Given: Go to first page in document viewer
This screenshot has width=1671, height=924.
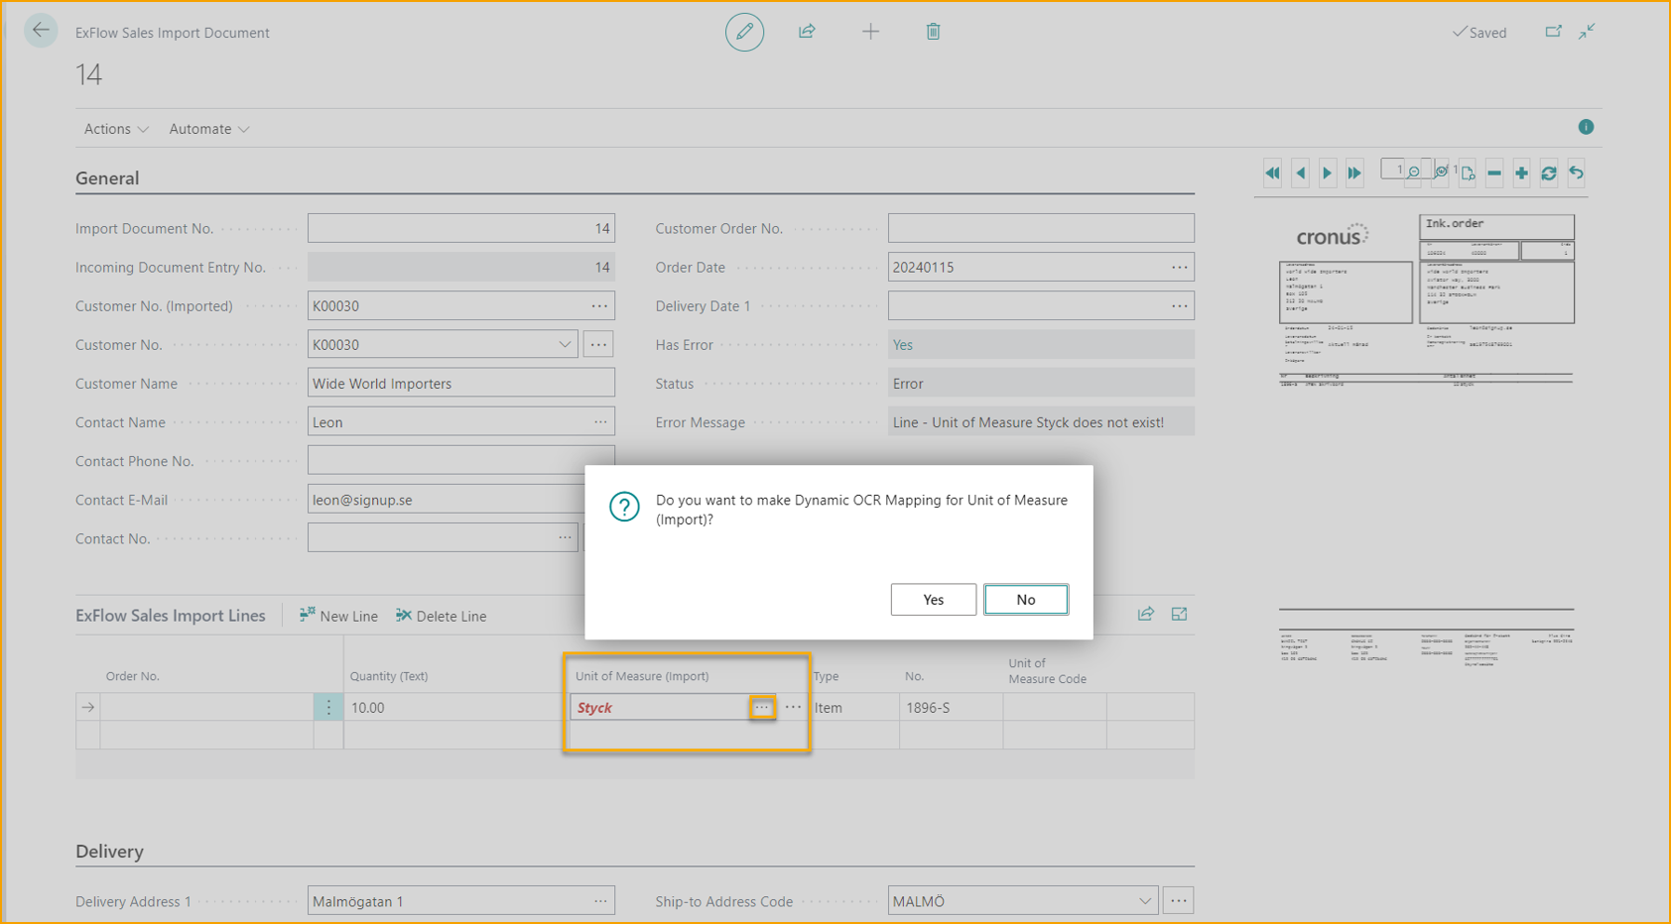Looking at the screenshot, I should (1272, 173).
